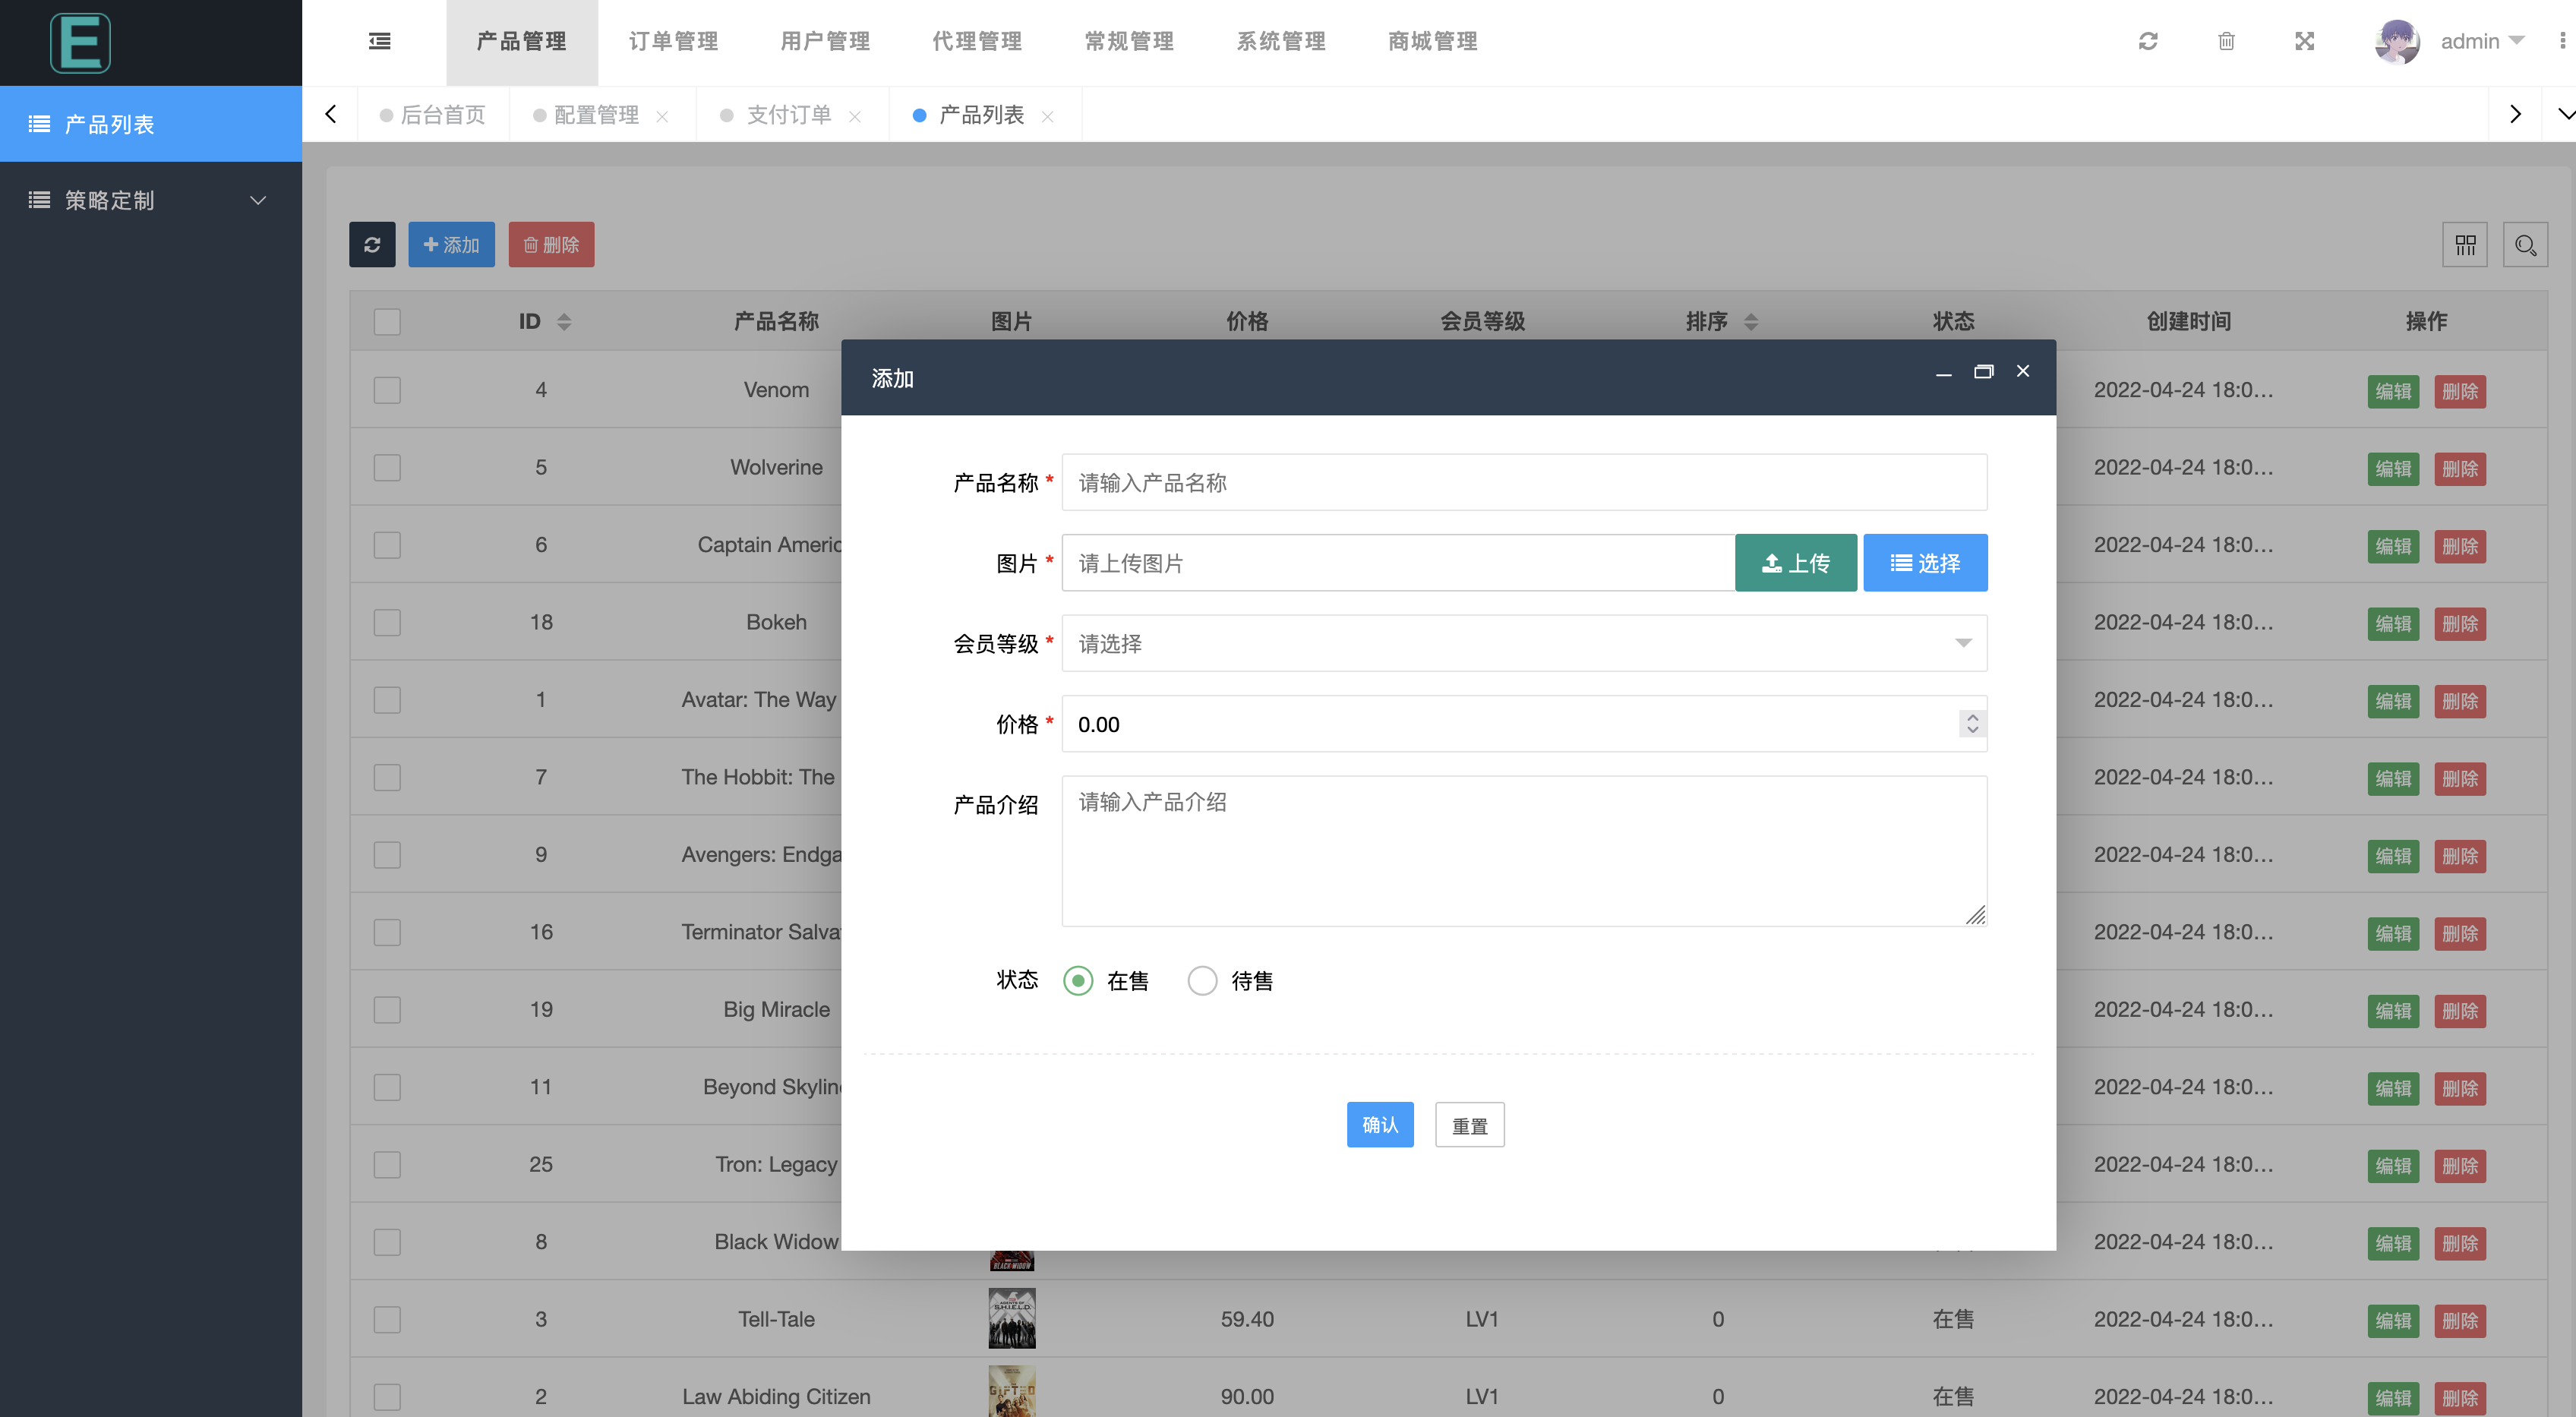2576x1417 pixels.
Task: Click the table refresh icon above the list
Action: [372, 244]
